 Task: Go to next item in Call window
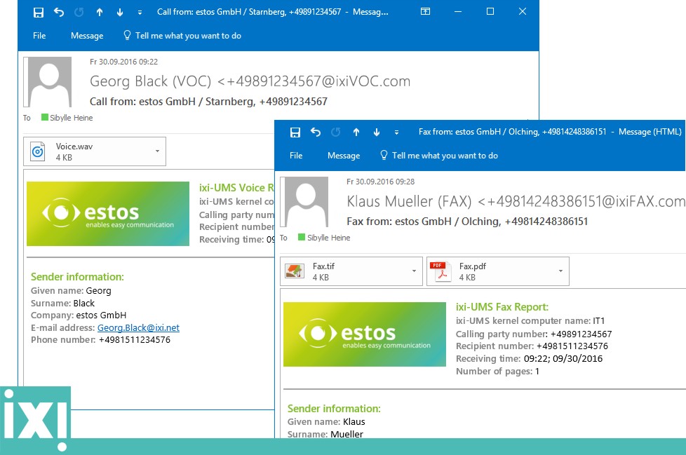119,12
